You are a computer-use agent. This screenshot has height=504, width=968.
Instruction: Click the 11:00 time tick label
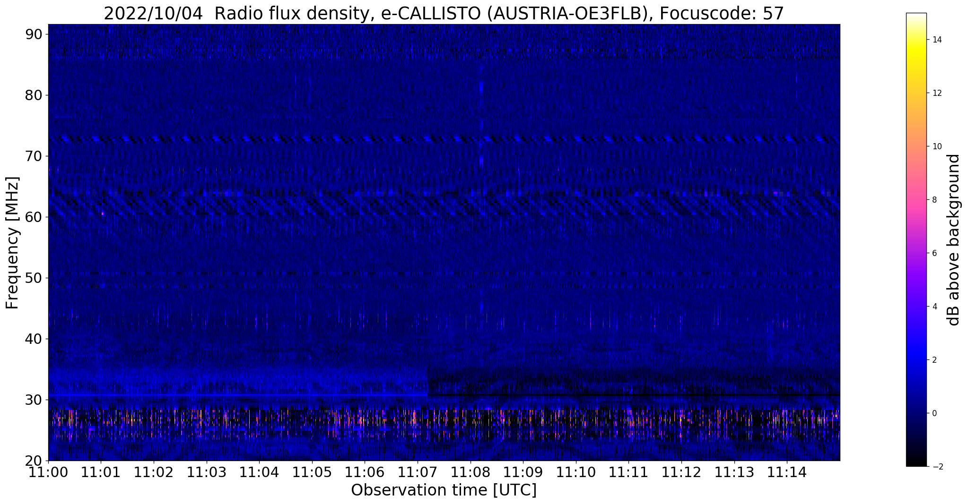click(x=48, y=472)
